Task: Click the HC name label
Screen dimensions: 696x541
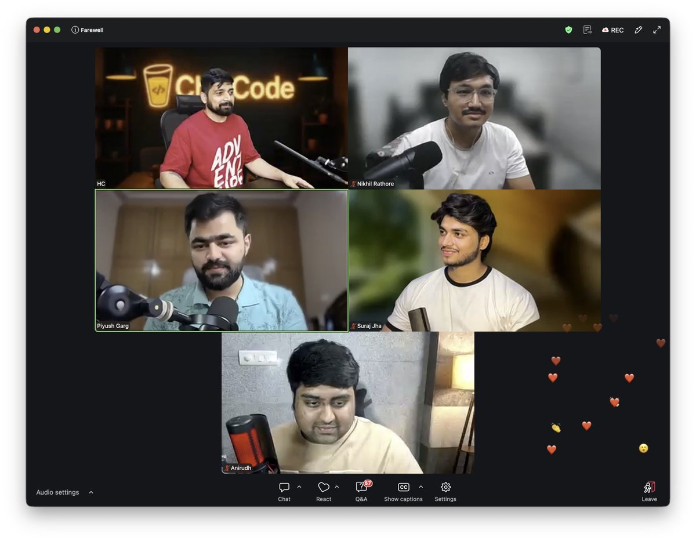Action: click(101, 184)
